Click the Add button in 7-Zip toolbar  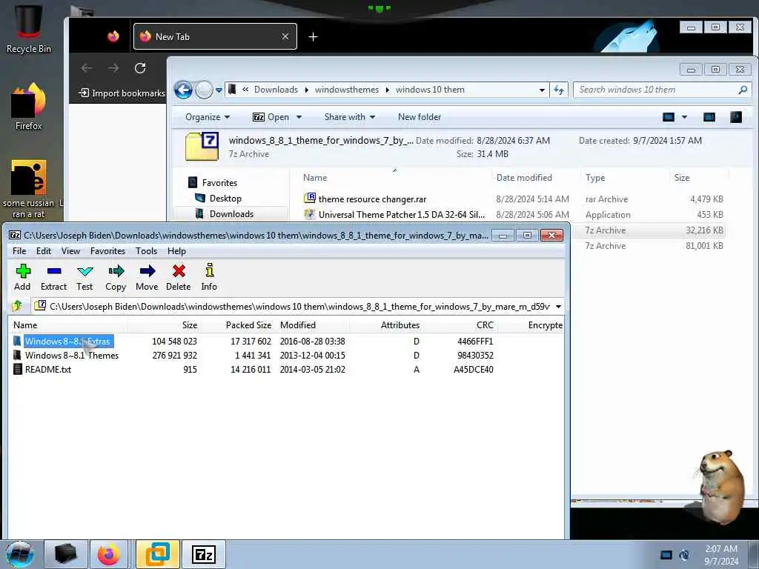[22, 277]
